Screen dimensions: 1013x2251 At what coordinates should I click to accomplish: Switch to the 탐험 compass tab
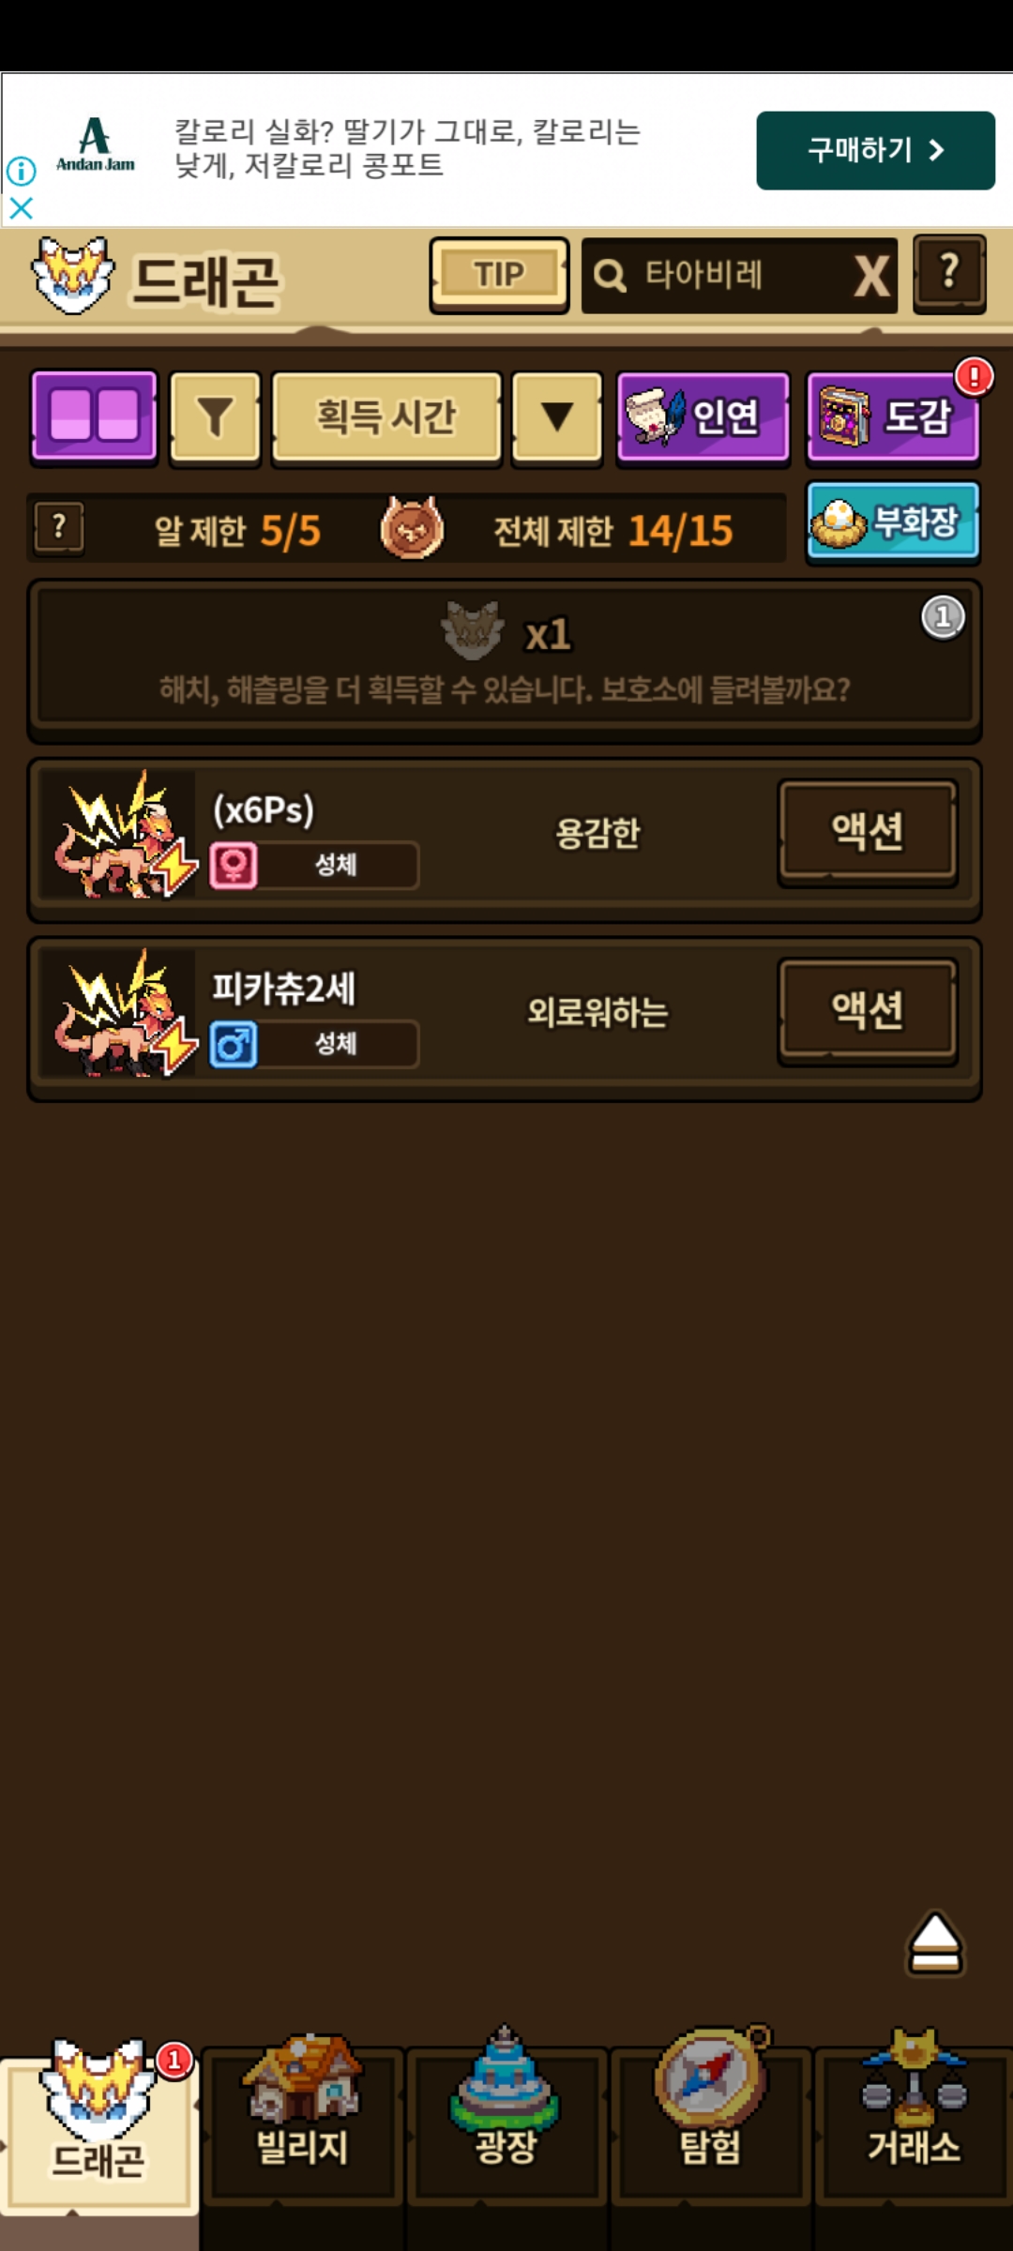(x=711, y=2122)
